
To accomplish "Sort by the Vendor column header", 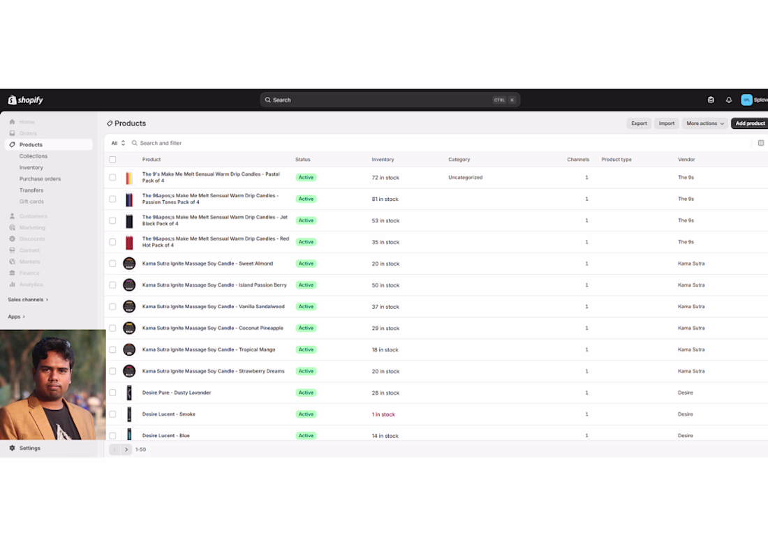I will point(686,160).
